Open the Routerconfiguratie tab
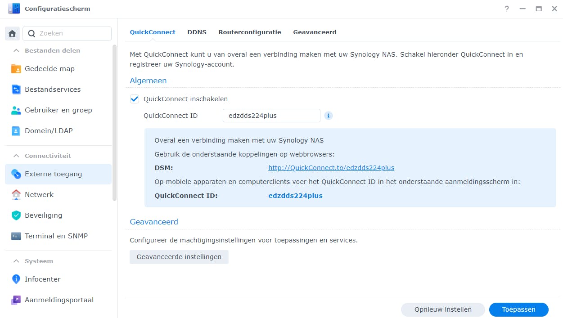This screenshot has width=563, height=318. click(250, 32)
